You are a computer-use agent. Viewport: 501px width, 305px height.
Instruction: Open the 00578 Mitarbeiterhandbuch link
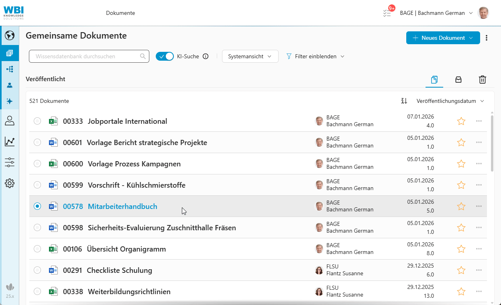pyautogui.click(x=122, y=206)
